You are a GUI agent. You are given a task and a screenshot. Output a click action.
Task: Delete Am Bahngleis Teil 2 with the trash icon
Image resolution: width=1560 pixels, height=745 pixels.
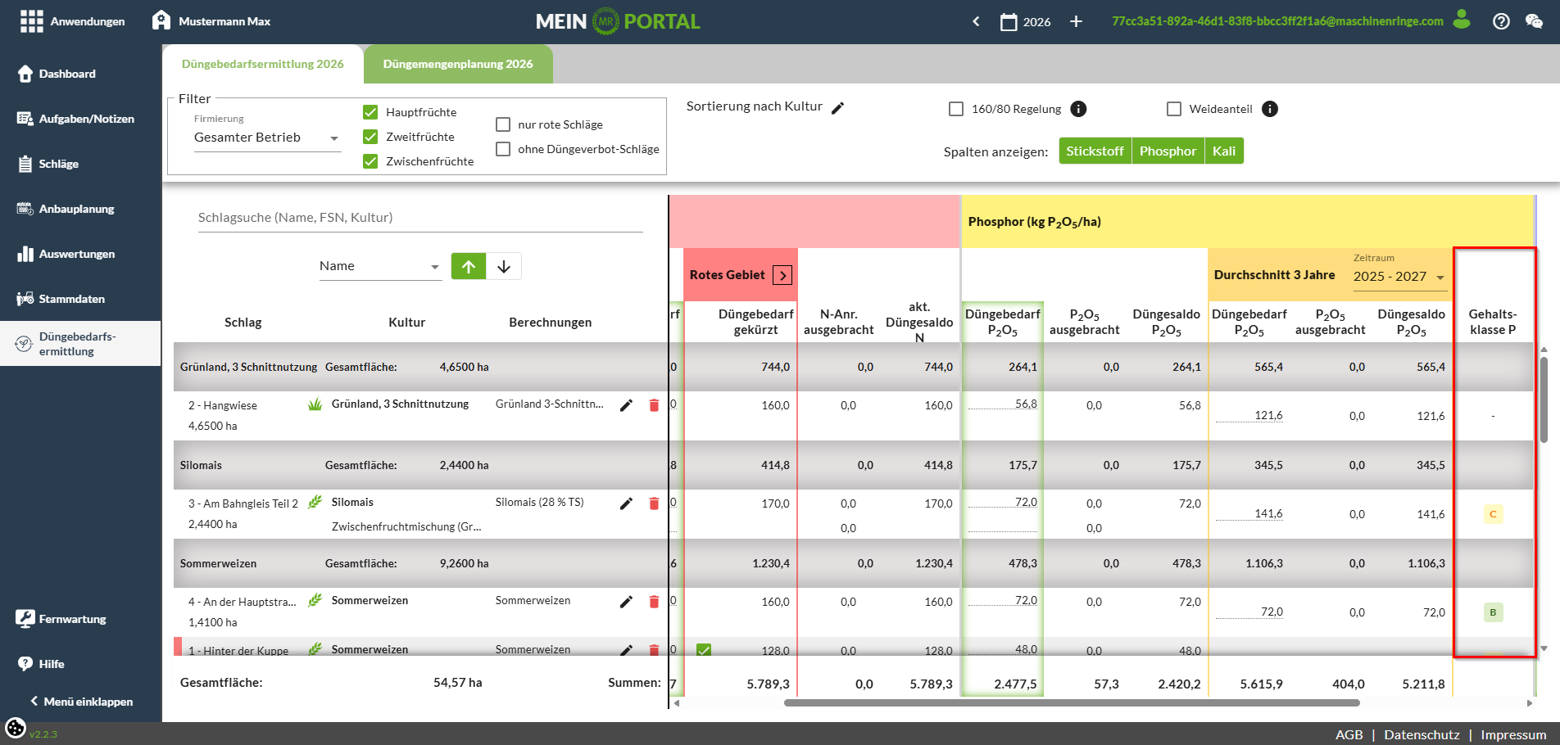coord(654,503)
